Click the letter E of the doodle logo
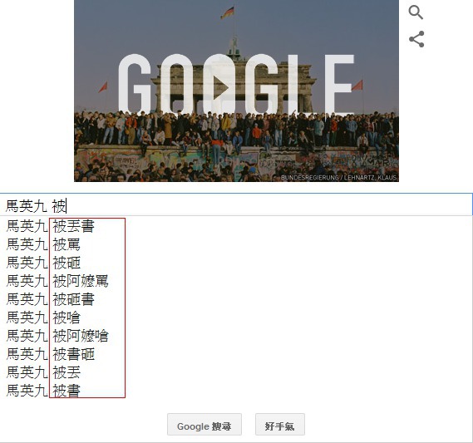473x443 pixels. [339, 84]
